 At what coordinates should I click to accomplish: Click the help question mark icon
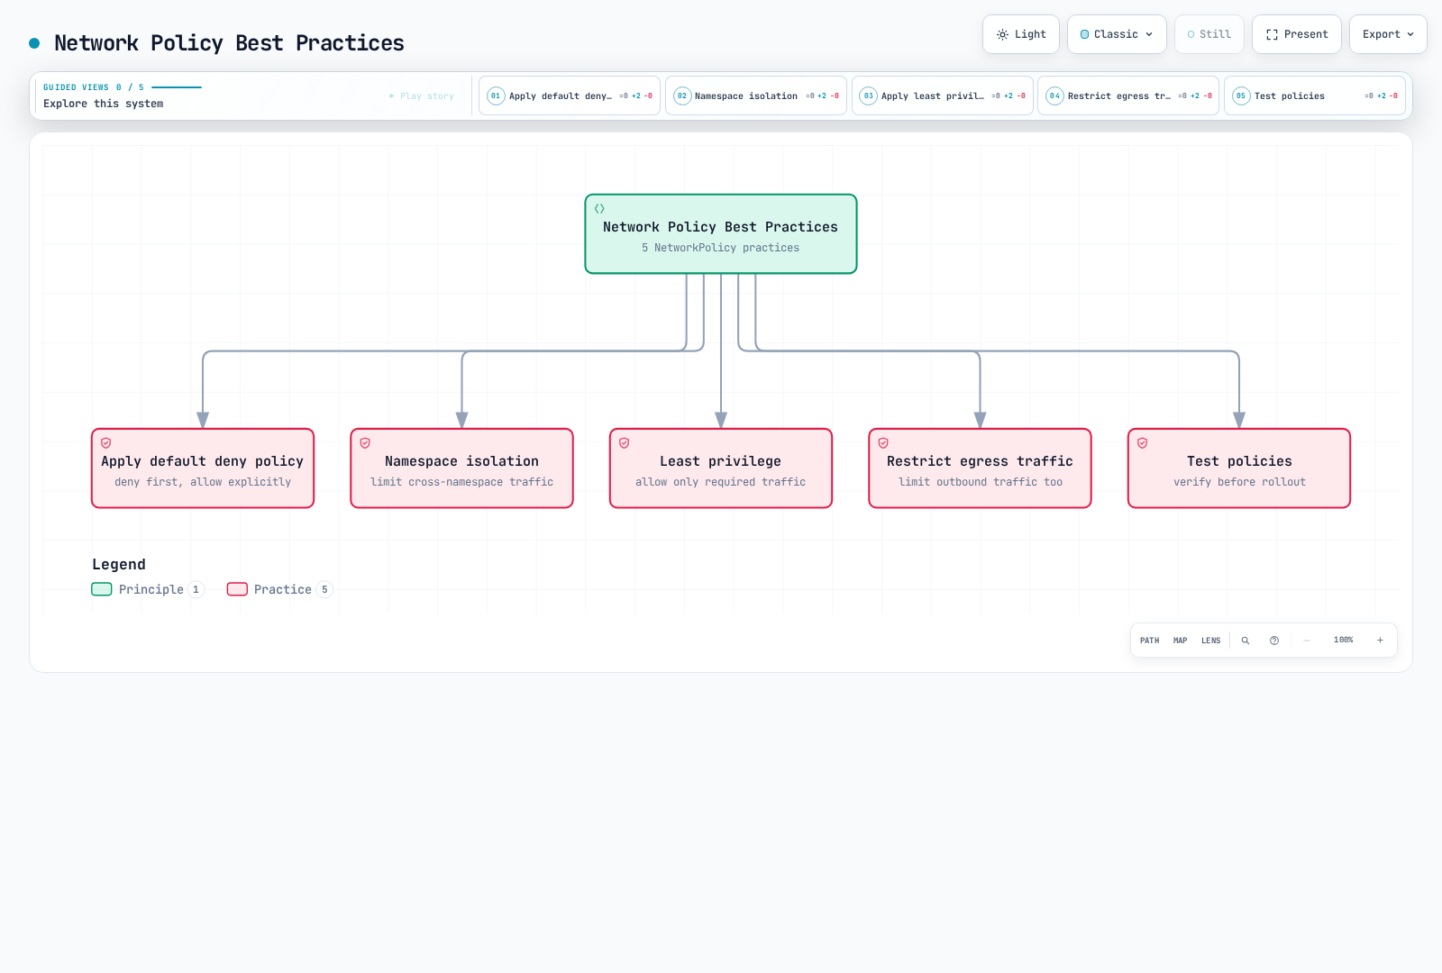pos(1274,641)
